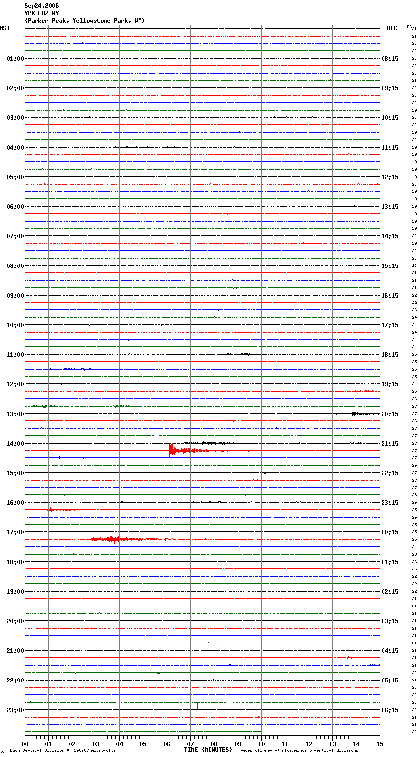Viewport: 419px width, 757px height.
Task: Click the red signal at end of 12:15 trace
Action: click(x=365, y=391)
